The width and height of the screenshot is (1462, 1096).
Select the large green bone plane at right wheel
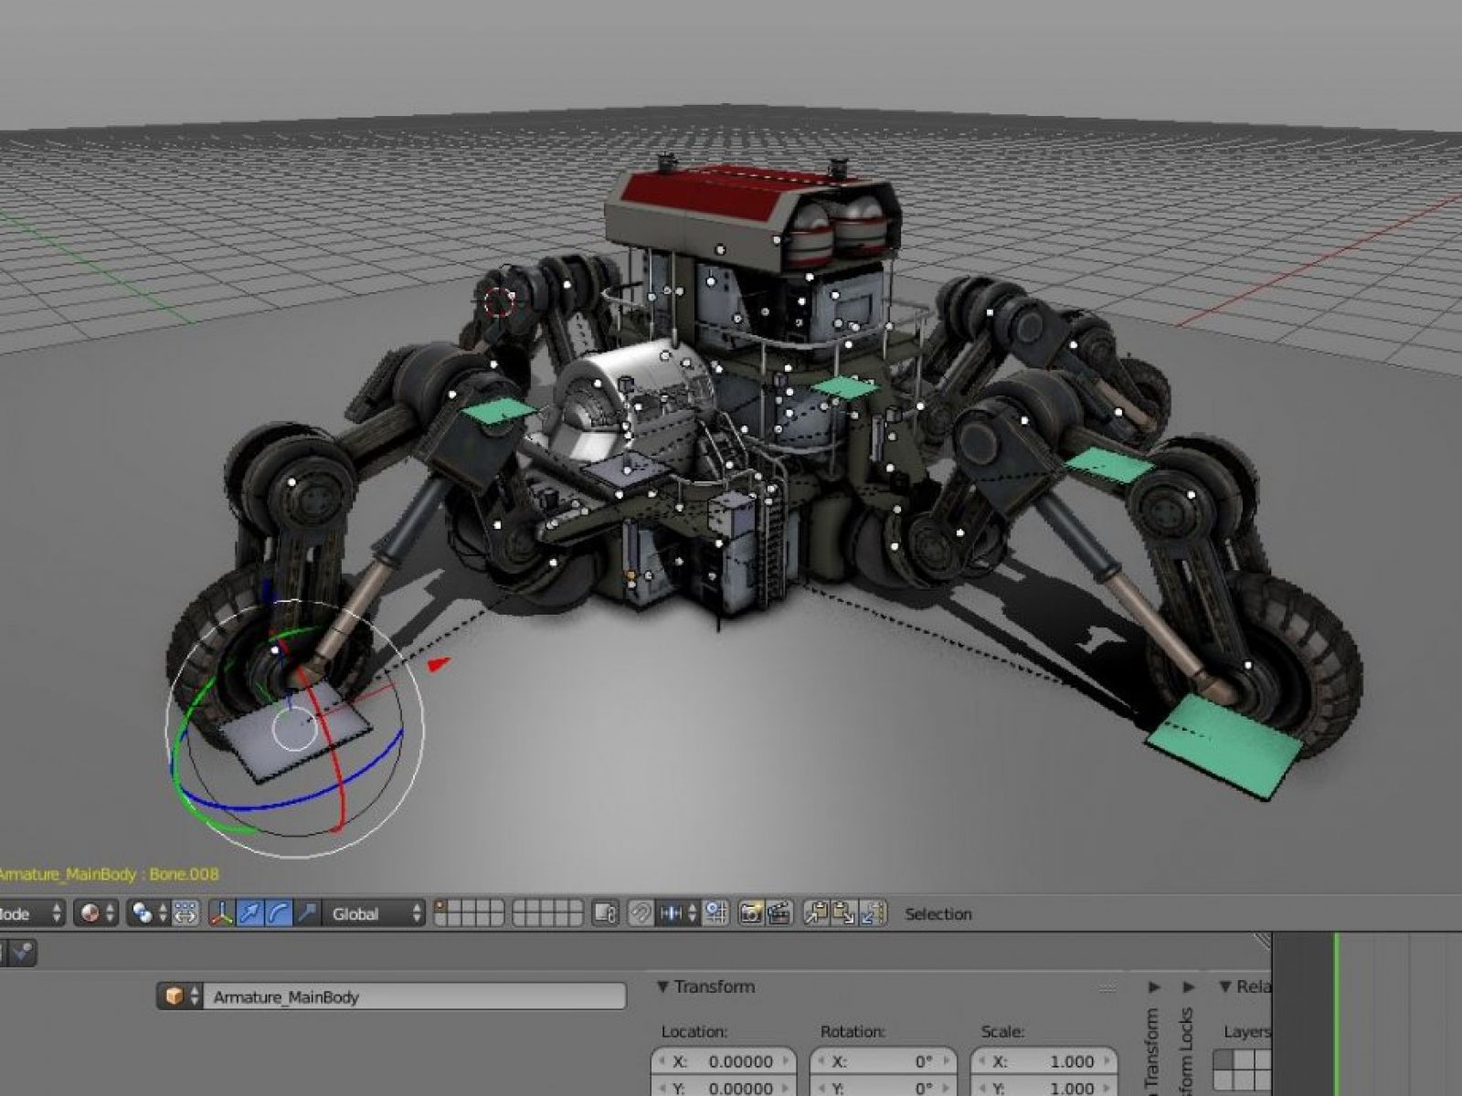1223,745
